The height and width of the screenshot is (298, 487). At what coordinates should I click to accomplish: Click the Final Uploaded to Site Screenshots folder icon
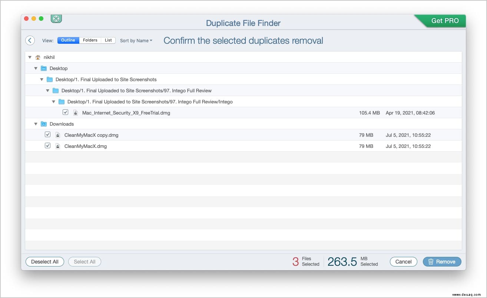point(50,80)
